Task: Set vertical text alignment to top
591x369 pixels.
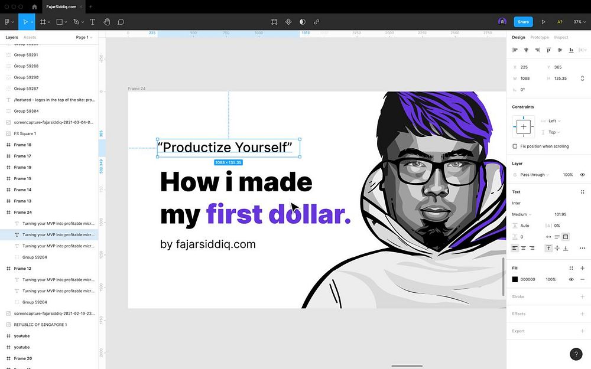Action: tap(549, 248)
